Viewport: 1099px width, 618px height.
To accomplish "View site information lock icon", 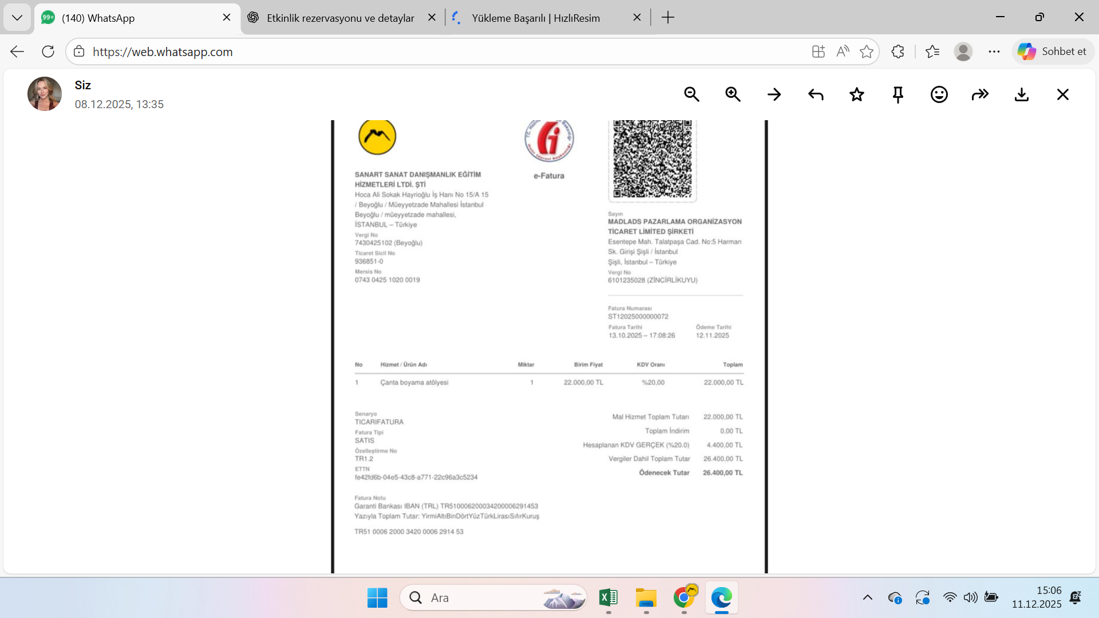I will click(79, 51).
